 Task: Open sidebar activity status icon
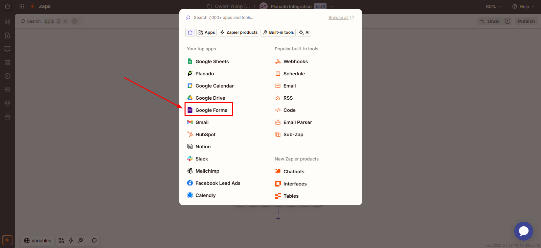pos(7,90)
